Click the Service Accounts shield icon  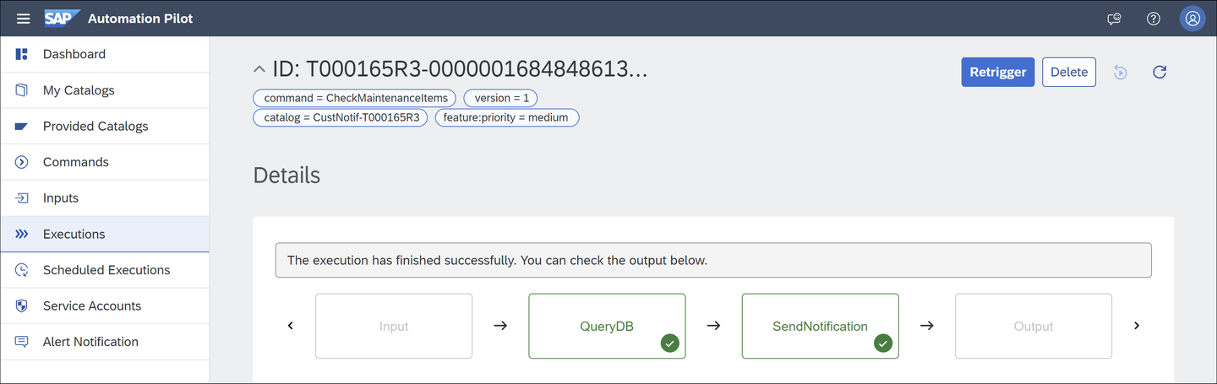[x=22, y=306]
